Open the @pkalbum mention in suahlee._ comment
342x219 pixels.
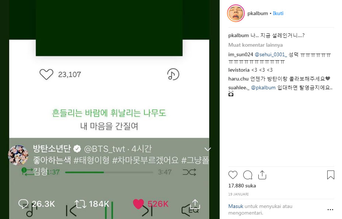pyautogui.click(x=263, y=88)
